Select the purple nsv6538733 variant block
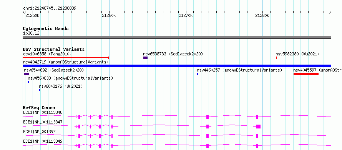Image resolution: width=342 pixels, height=150 pixels. click(146, 58)
